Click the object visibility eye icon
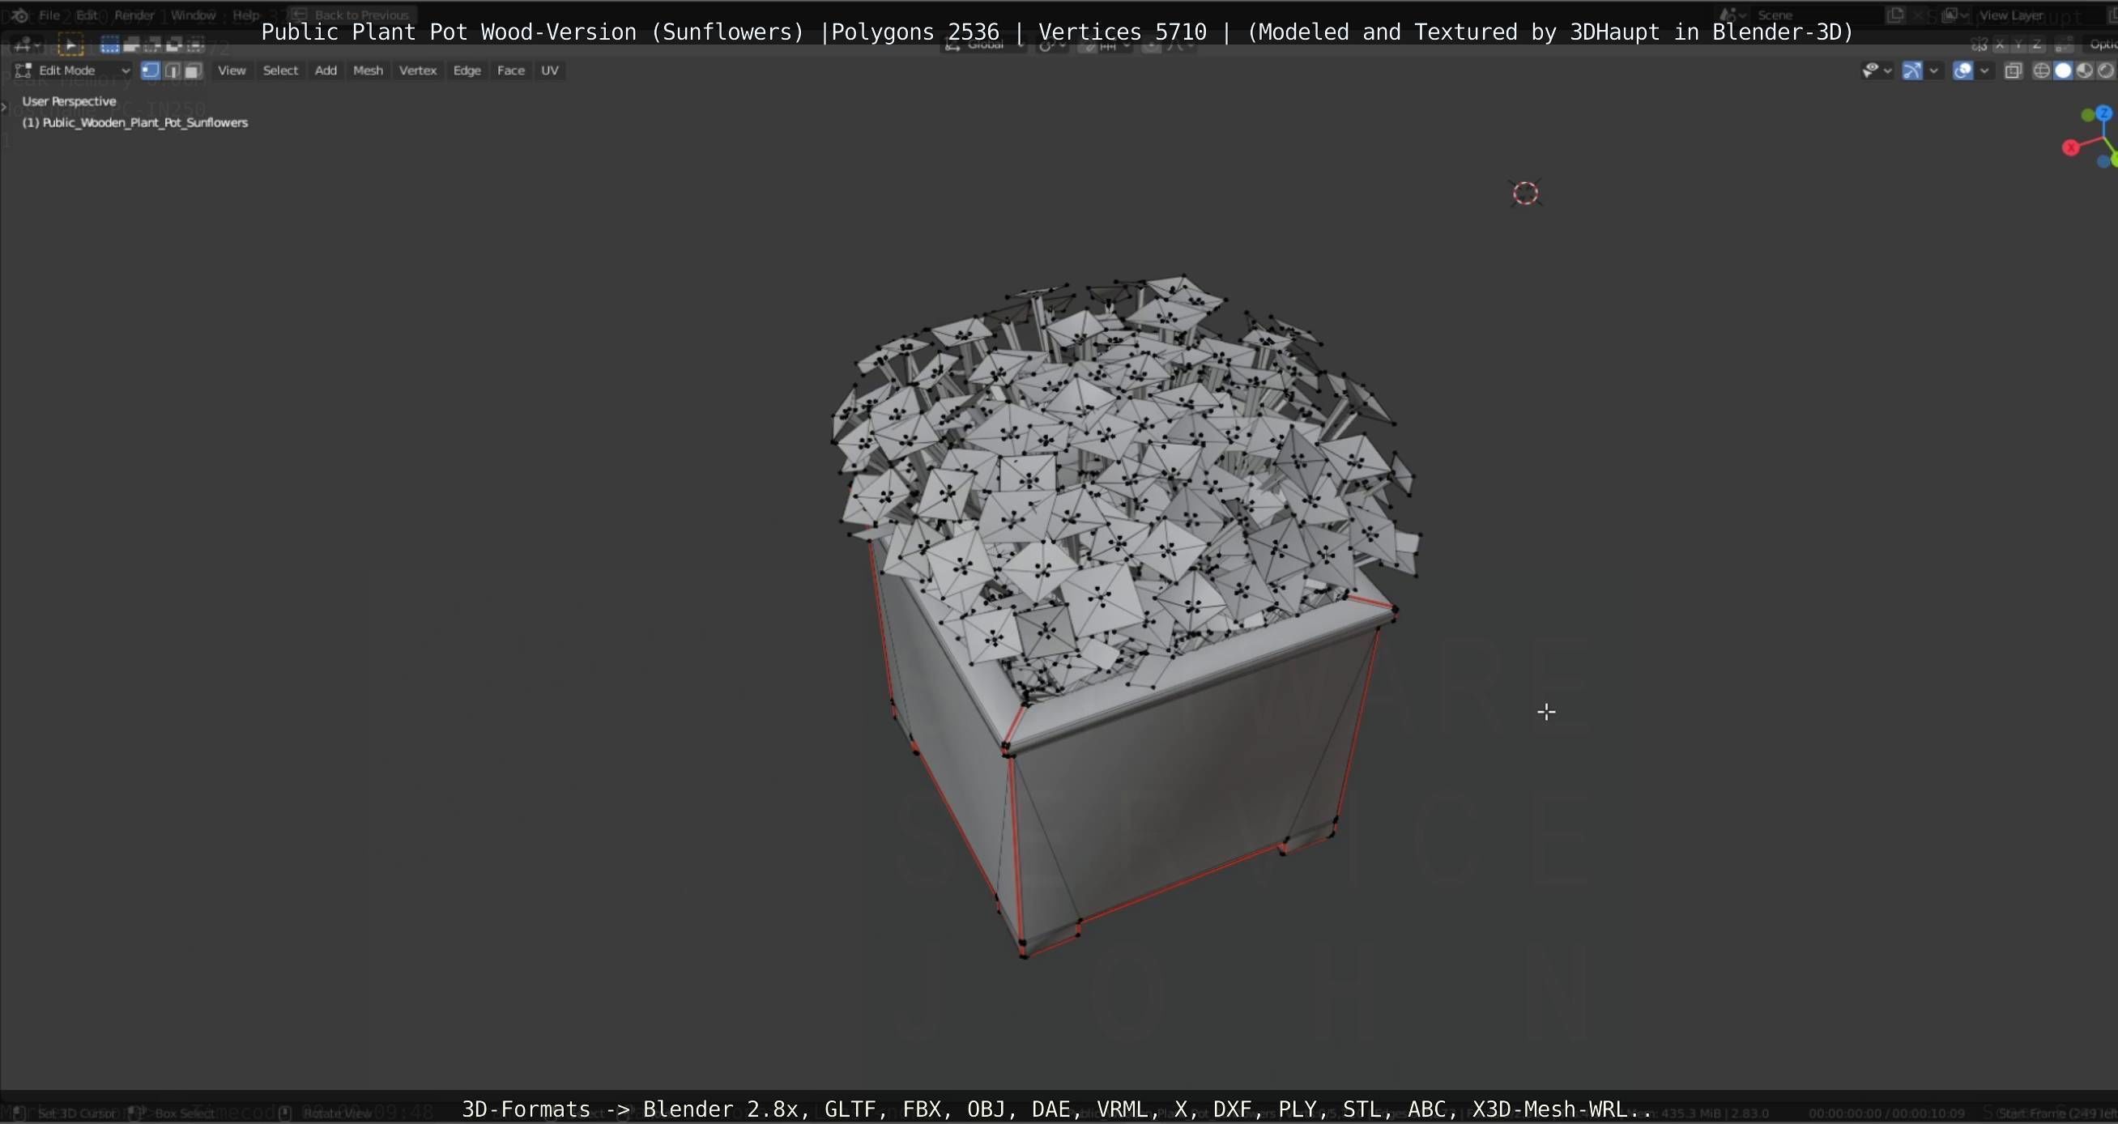2118x1124 pixels. [1869, 70]
